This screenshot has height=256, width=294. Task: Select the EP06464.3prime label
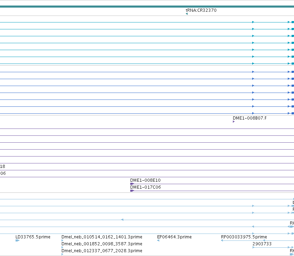click(x=174, y=237)
